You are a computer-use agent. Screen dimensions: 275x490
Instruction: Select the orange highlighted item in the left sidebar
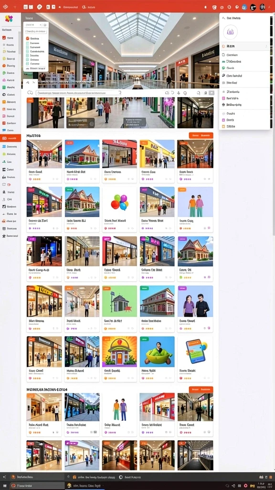(11, 138)
